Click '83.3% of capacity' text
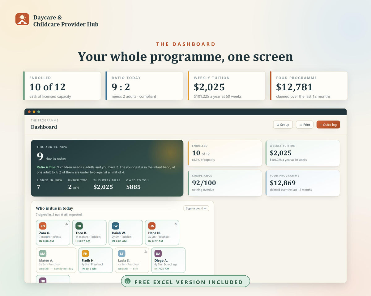The image size is (371, 296). 203,160
